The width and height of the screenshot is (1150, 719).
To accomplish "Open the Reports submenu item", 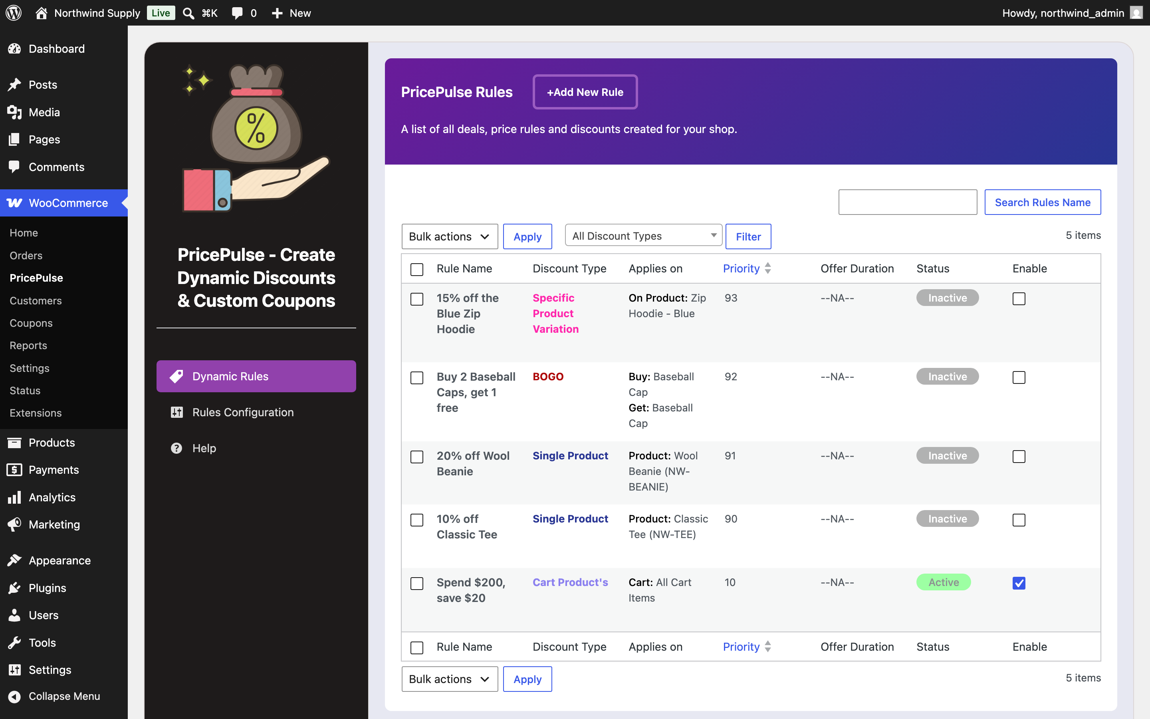I will pos(28,345).
